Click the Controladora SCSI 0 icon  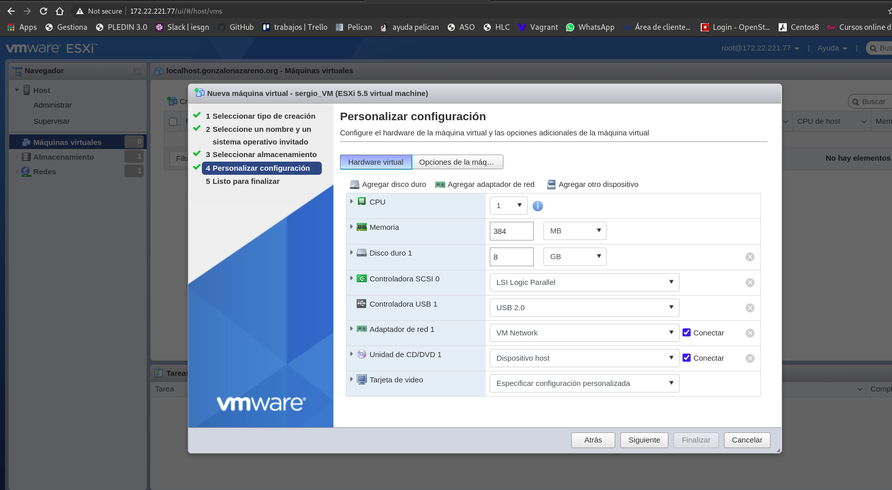tap(362, 278)
